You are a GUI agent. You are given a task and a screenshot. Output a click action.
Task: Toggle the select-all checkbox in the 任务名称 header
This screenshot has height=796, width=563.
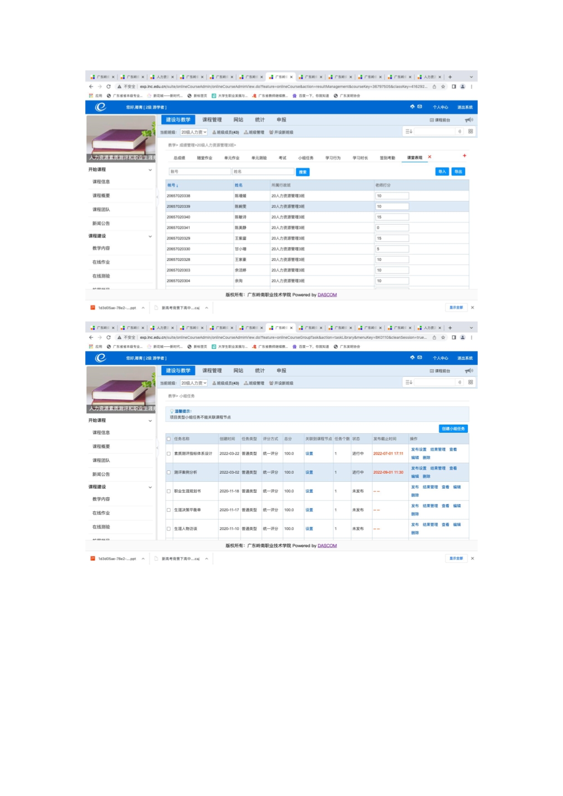coord(169,439)
